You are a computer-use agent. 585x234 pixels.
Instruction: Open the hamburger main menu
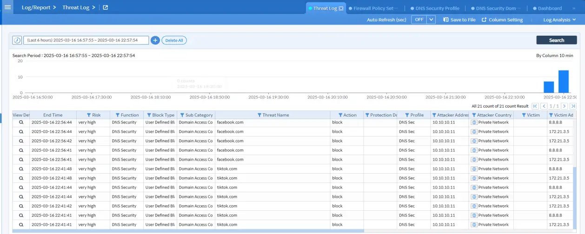(x=7, y=7)
